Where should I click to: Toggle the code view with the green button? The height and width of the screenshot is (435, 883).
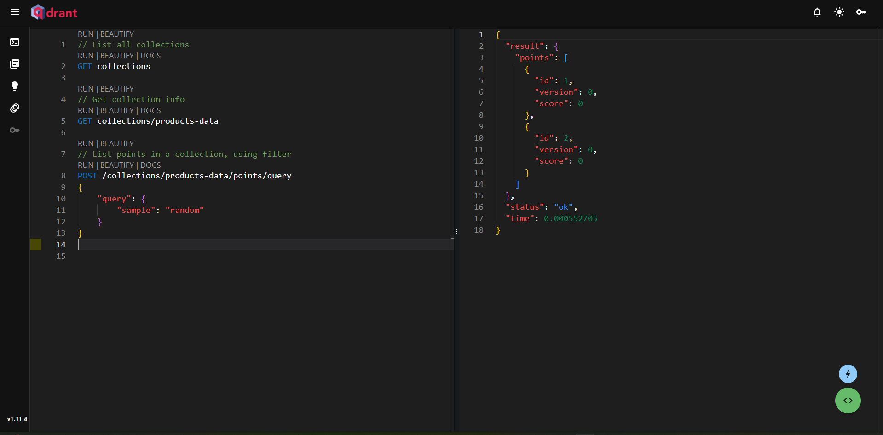[x=848, y=401]
